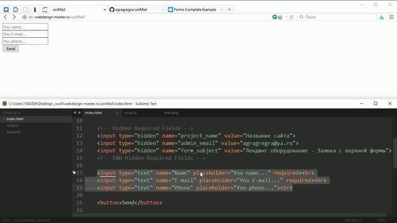Screen dimensions: 397x223
Task: Close the agragregra/uniMail tab
Action: click(163, 10)
